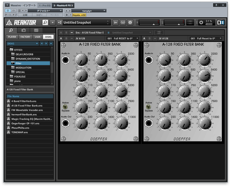Collapse the right JV A128 instrument panel
This screenshot has height=187, width=231.
tap(155, 38)
